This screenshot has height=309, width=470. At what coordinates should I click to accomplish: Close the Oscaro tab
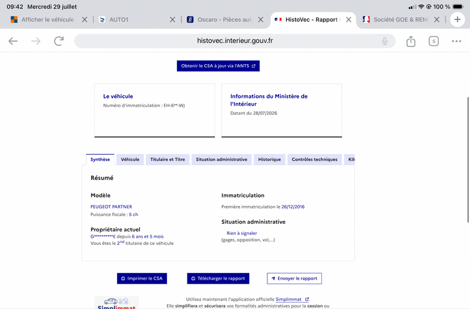[x=261, y=20]
